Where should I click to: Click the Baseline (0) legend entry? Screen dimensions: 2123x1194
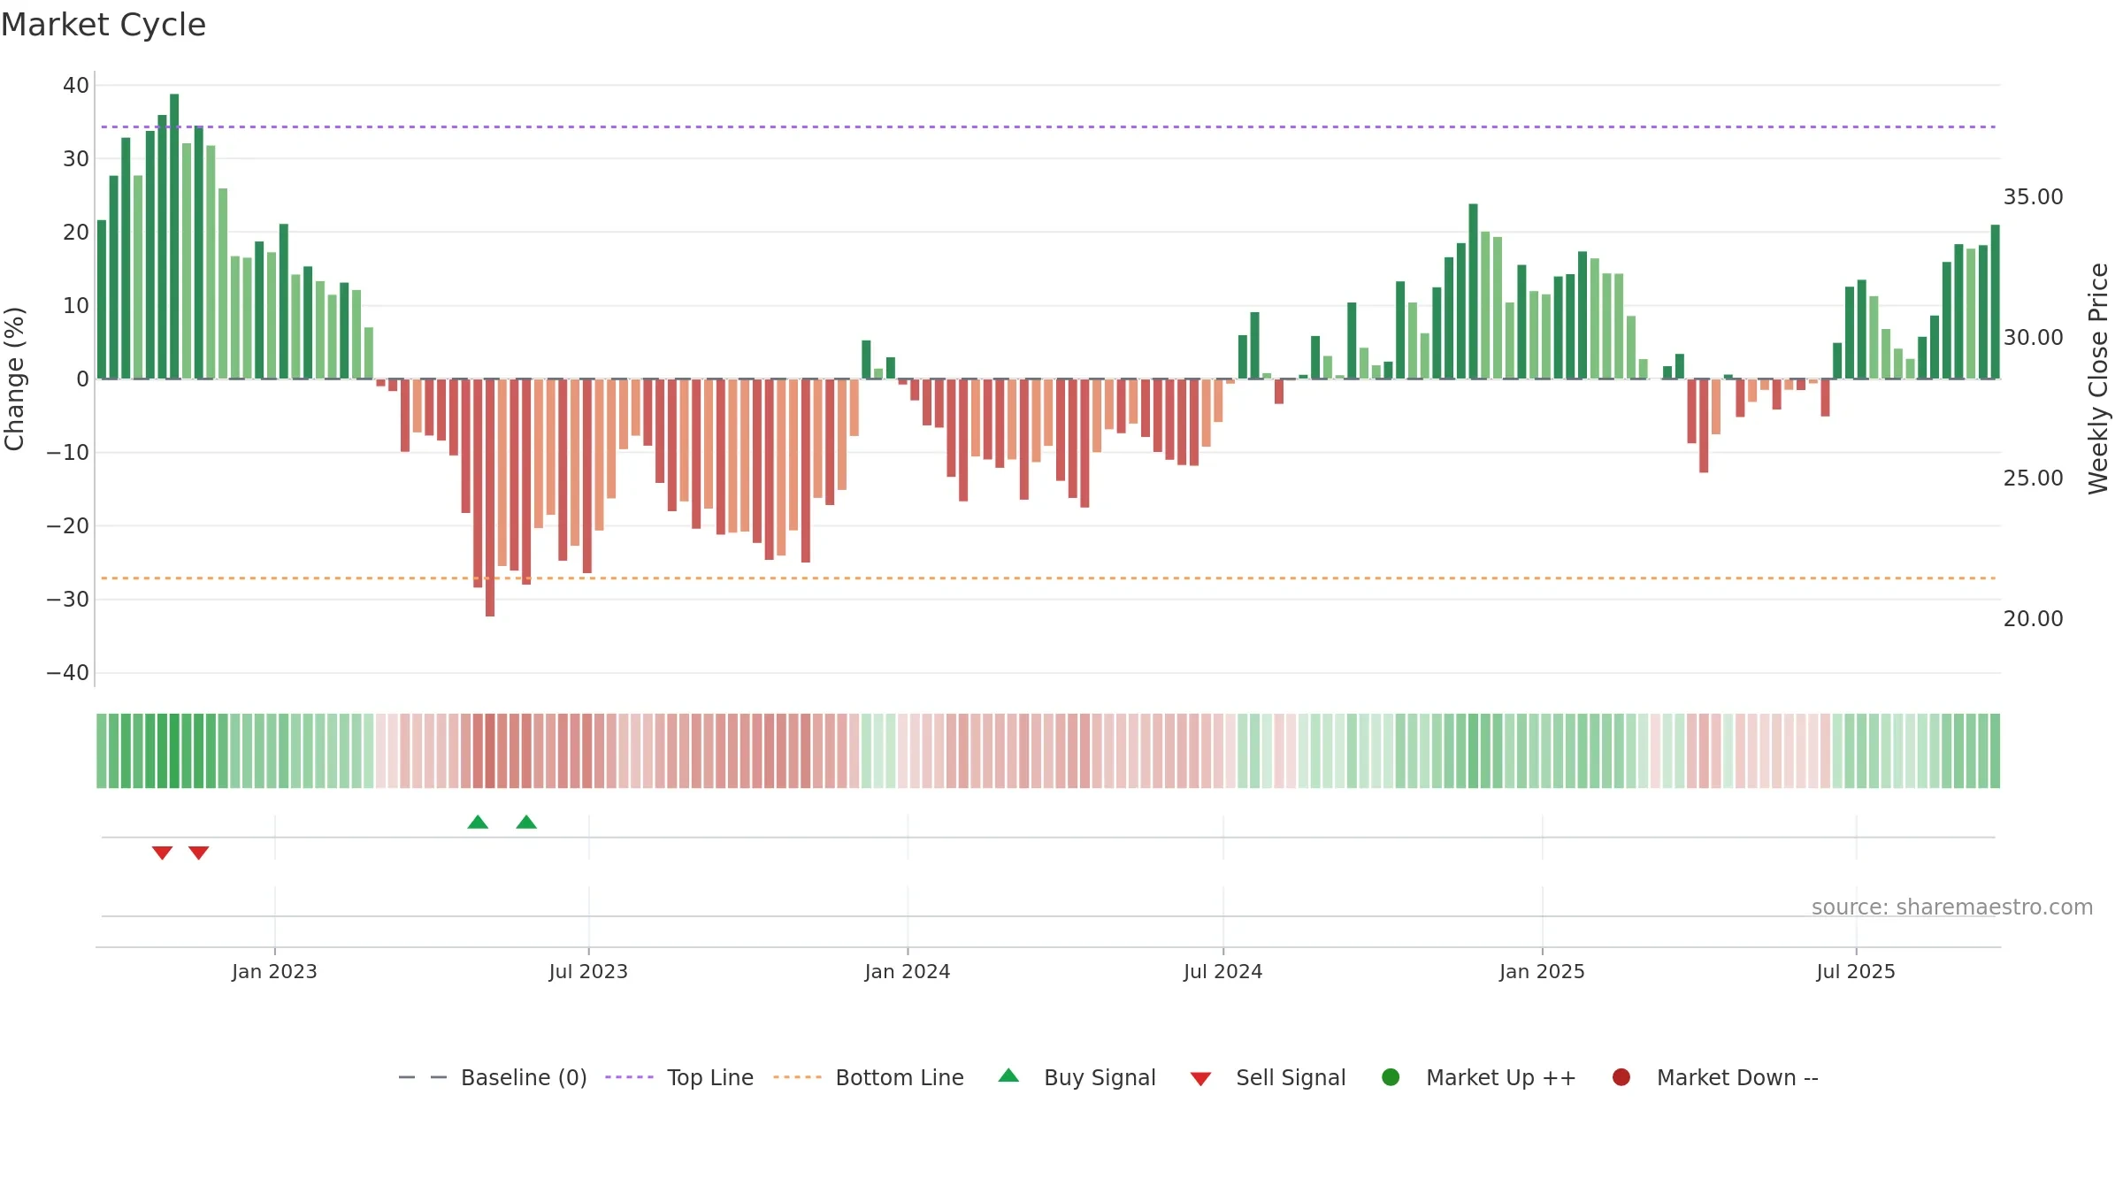493,1077
